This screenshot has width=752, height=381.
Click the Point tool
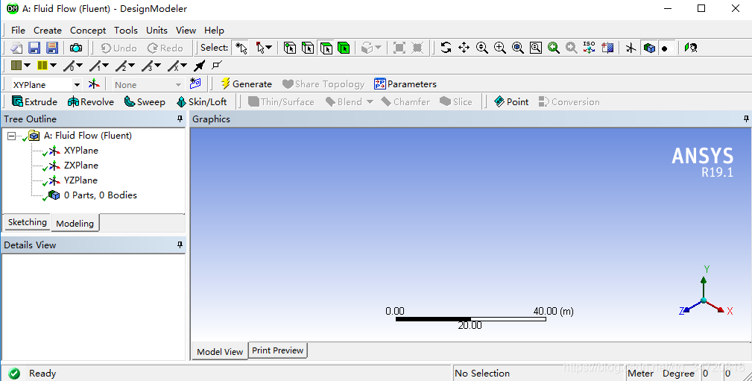click(x=511, y=101)
